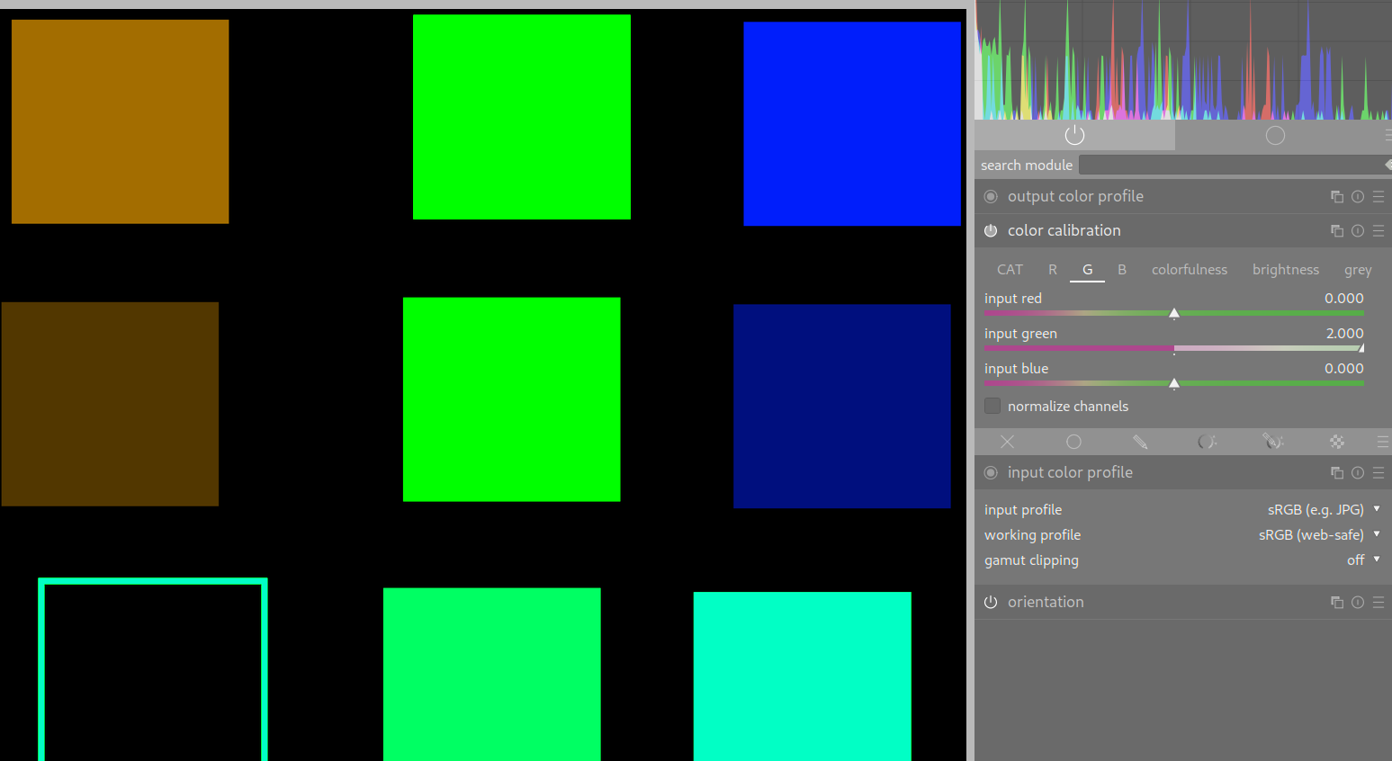Switch to the CAT tab
Viewport: 1392px width, 761px height.
[1010, 270]
